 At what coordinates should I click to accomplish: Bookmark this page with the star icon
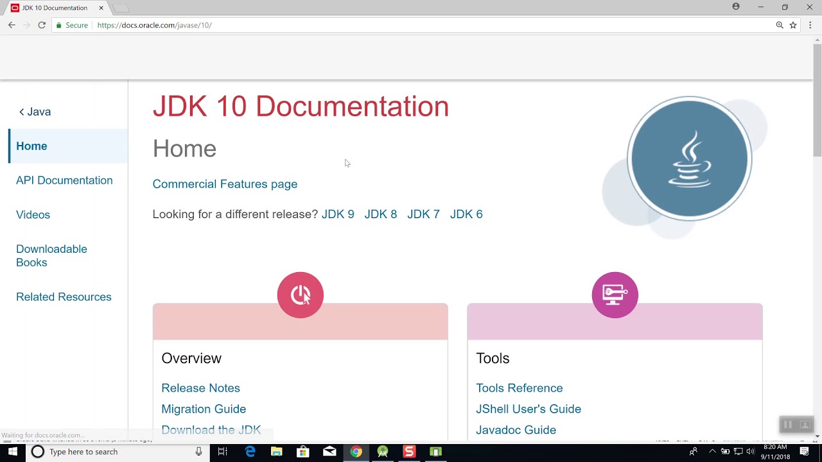(793, 25)
